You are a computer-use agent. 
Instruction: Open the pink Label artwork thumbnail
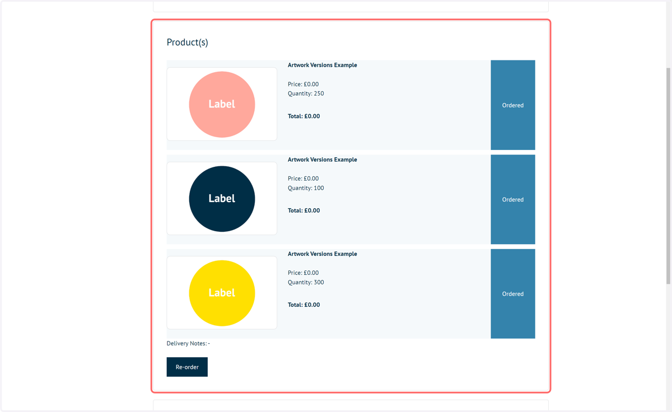pyautogui.click(x=222, y=104)
